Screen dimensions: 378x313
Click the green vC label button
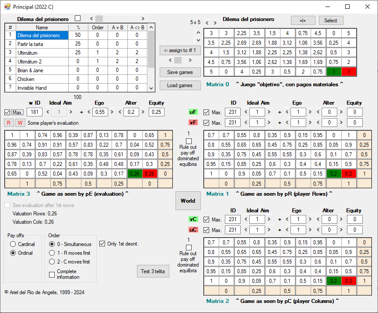click(x=192, y=219)
